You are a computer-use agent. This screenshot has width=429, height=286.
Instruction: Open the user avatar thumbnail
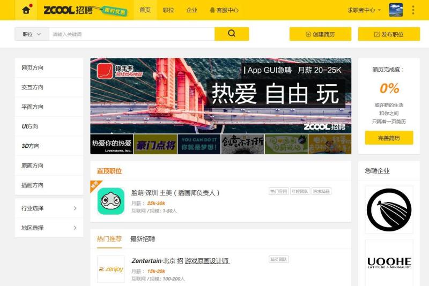pos(396,10)
